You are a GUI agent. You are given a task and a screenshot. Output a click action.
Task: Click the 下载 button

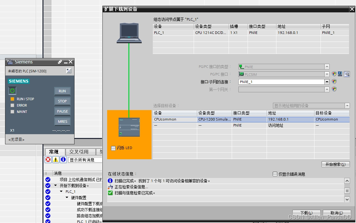[x=307, y=213]
